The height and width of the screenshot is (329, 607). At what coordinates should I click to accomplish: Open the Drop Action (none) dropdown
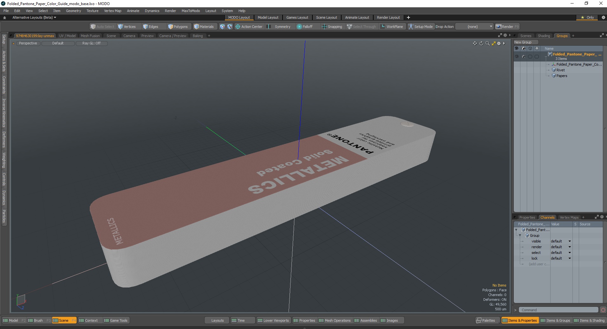pyautogui.click(x=474, y=27)
